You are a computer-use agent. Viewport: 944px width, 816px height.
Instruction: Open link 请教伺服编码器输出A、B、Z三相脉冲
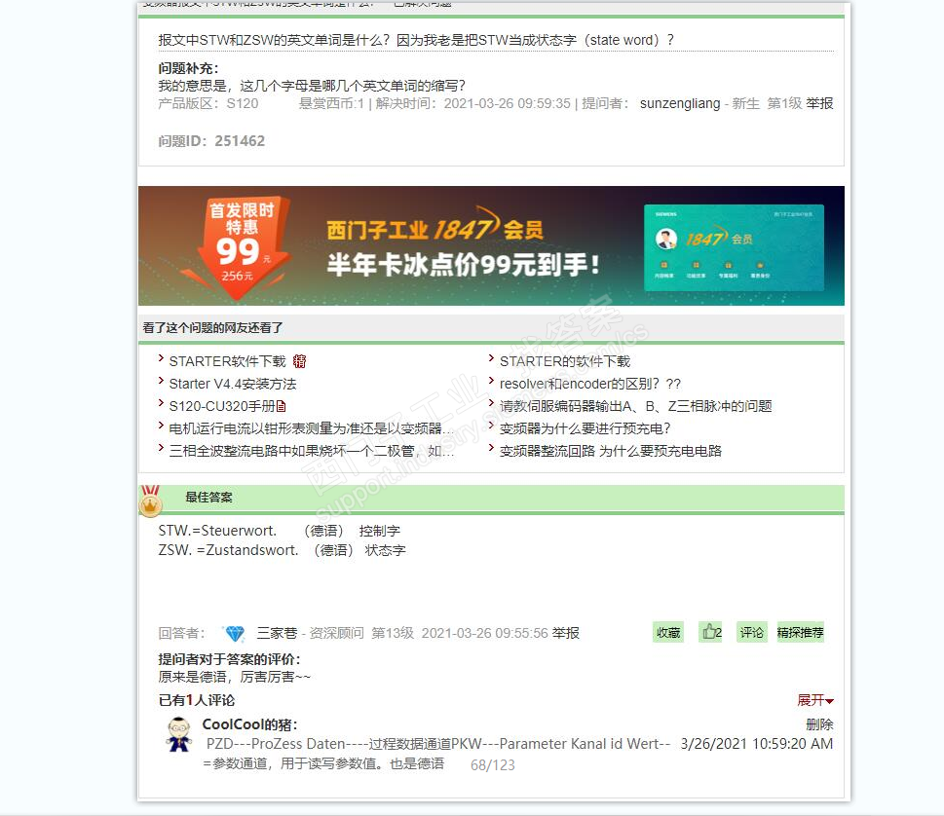point(636,406)
